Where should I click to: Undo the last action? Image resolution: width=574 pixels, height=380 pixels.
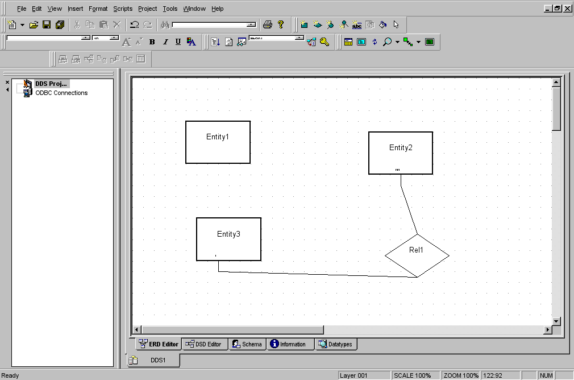tap(134, 24)
